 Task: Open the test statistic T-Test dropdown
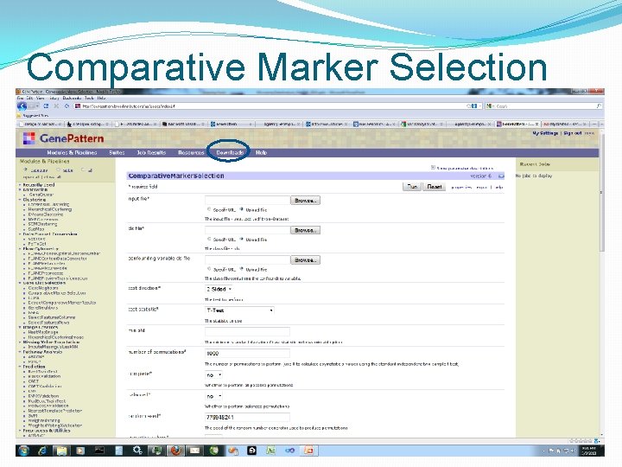[239, 310]
